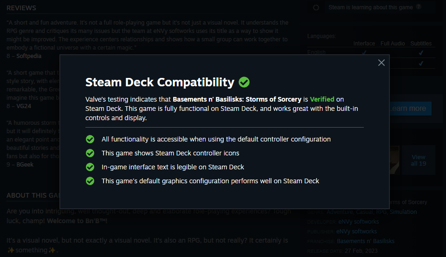Click the Softpedia review source name
Screen dimensions: 446x257
click(29, 56)
